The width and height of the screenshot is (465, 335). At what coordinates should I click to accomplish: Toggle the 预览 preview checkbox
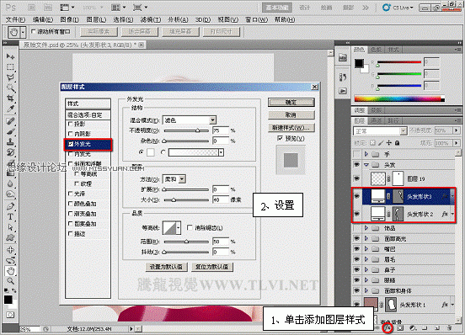pos(280,138)
